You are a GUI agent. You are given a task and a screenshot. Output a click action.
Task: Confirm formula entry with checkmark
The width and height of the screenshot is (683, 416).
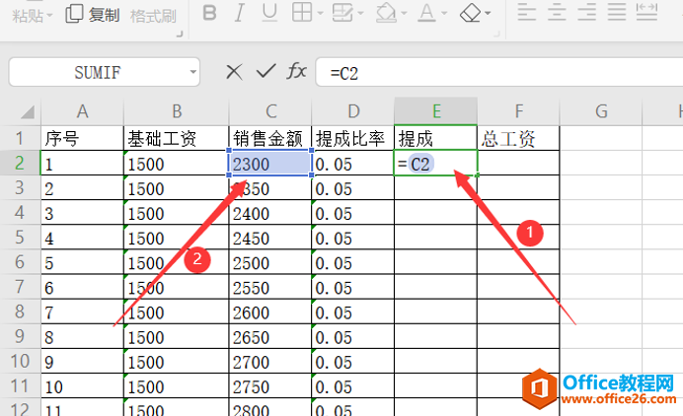[x=266, y=71]
